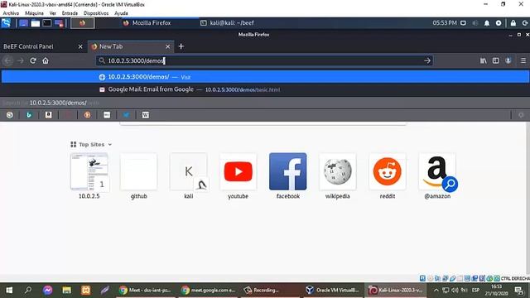This screenshot has height=298, width=530.
Task: Switch to Meet Chrome window in taskbar
Action: pos(146,291)
